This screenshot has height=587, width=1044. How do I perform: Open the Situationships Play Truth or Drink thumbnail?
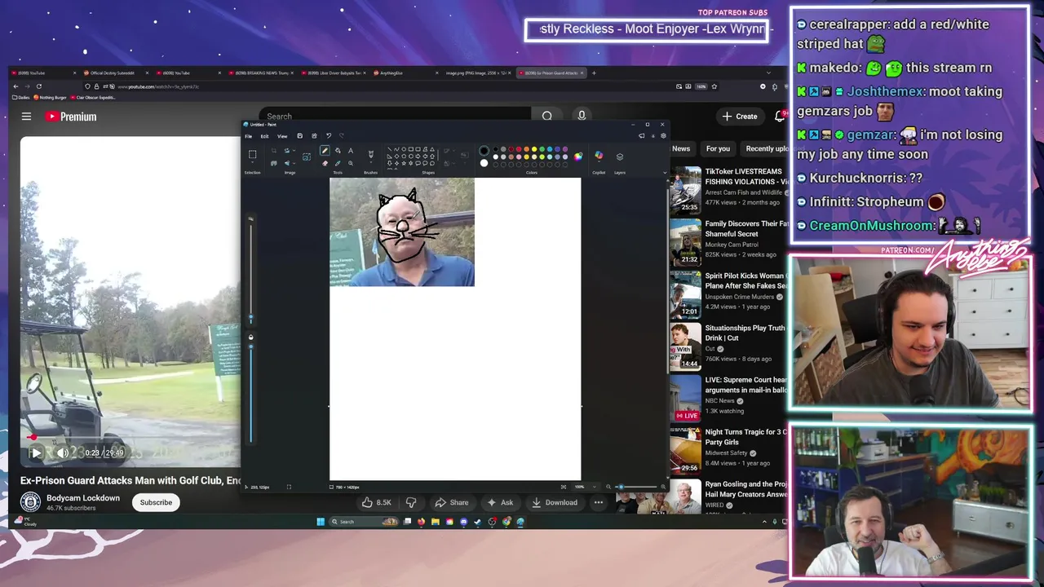[685, 346]
